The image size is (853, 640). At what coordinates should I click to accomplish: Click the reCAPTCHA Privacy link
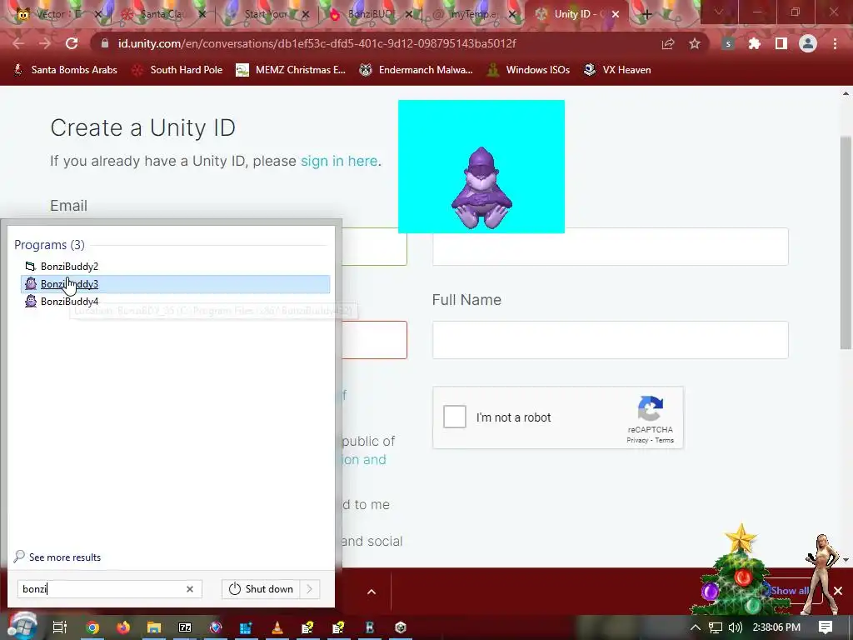click(637, 440)
